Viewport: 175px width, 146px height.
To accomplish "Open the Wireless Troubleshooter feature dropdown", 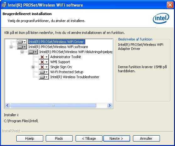I will [x=44, y=77].
